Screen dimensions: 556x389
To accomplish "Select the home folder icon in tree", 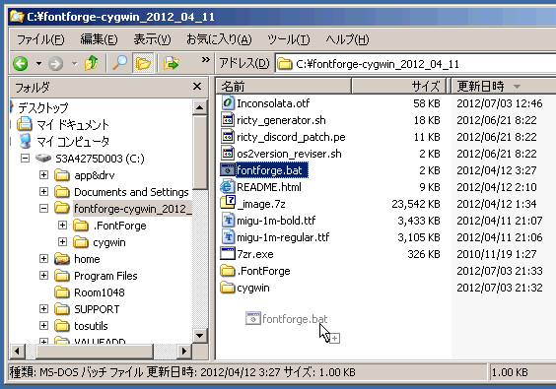I will click(x=62, y=259).
